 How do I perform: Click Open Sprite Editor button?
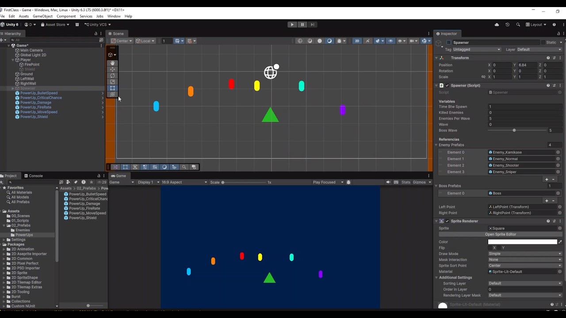(x=501, y=235)
